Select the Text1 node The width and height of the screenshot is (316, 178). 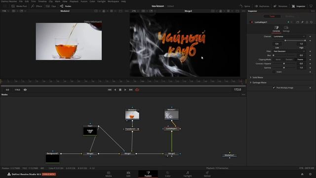coord(90,130)
